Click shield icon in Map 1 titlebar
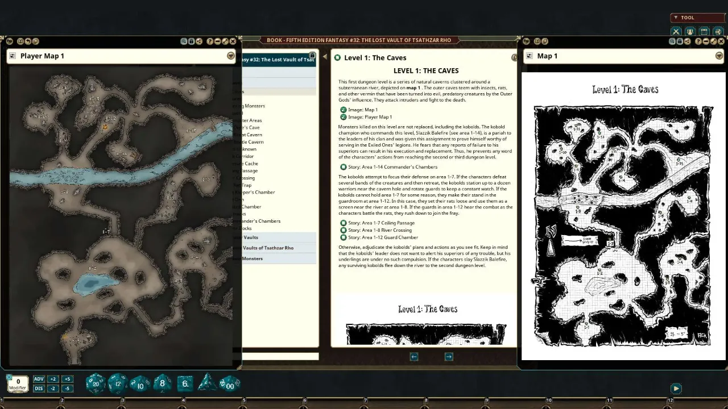728x409 pixels. [526, 41]
